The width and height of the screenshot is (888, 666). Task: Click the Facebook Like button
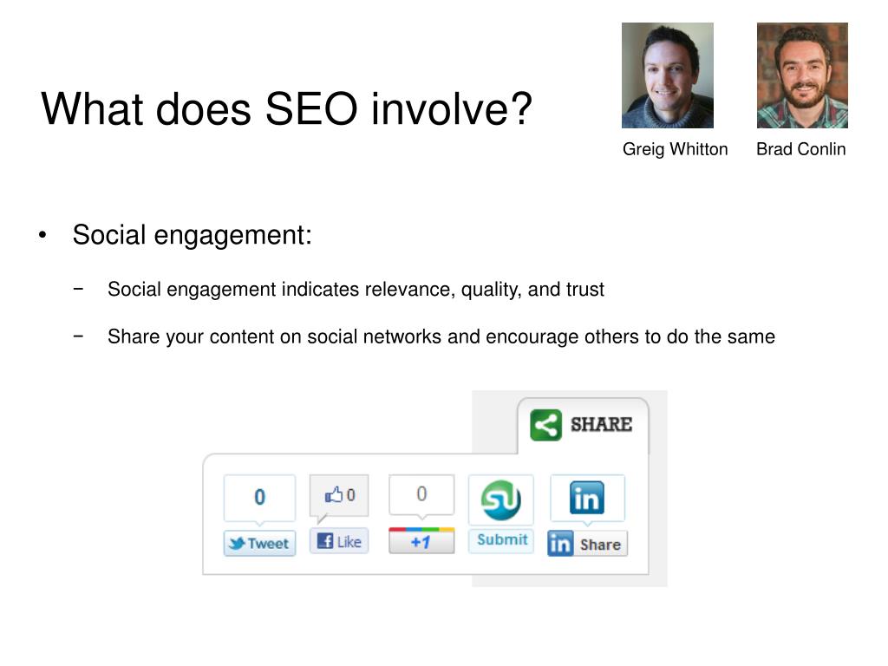click(x=339, y=541)
